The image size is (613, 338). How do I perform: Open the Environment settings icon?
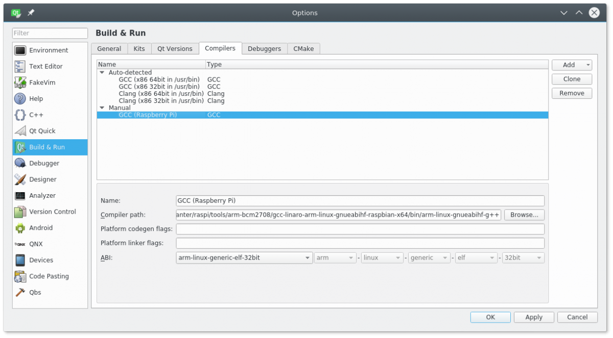[x=20, y=50]
